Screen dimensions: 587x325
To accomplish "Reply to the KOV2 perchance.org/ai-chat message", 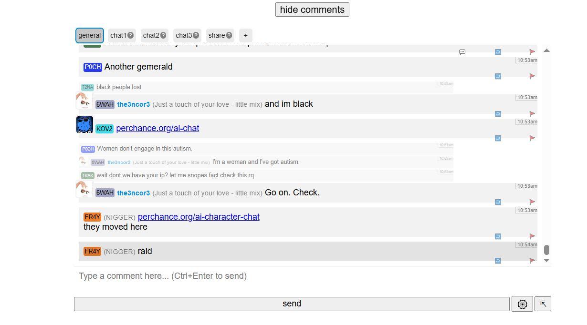I will point(498,138).
